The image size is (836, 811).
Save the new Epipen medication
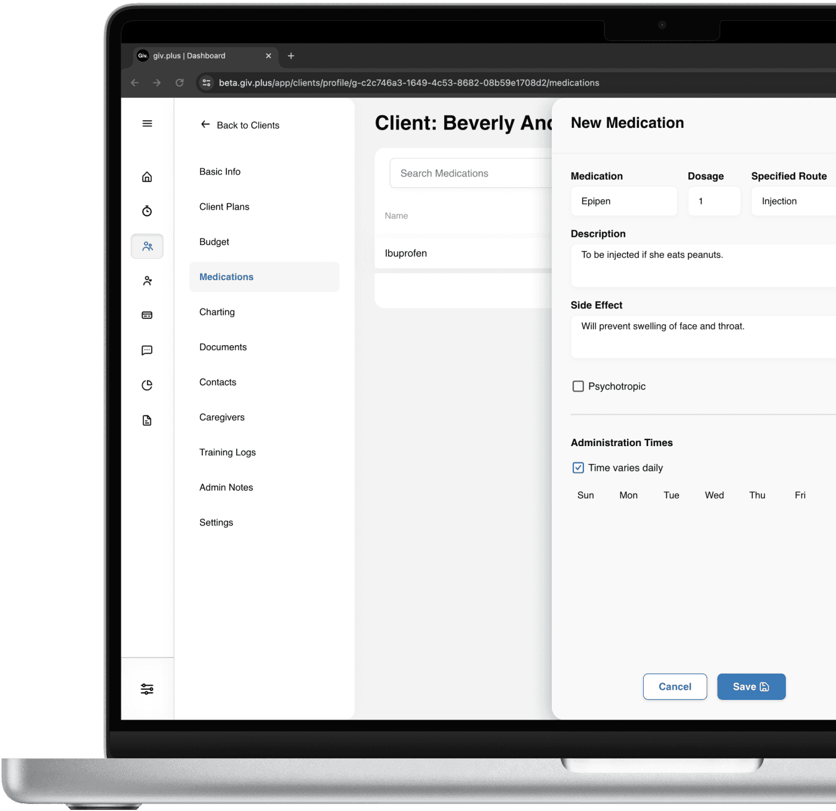coord(751,686)
